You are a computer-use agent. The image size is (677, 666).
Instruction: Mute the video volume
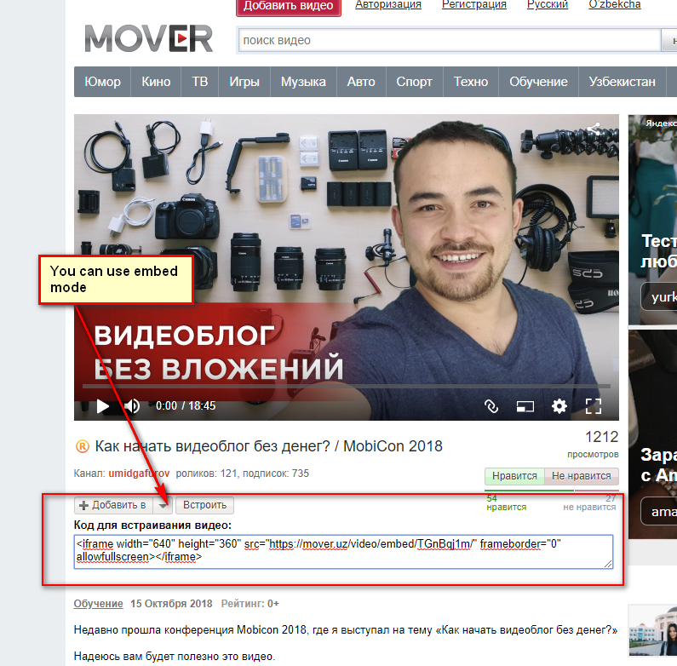click(132, 406)
